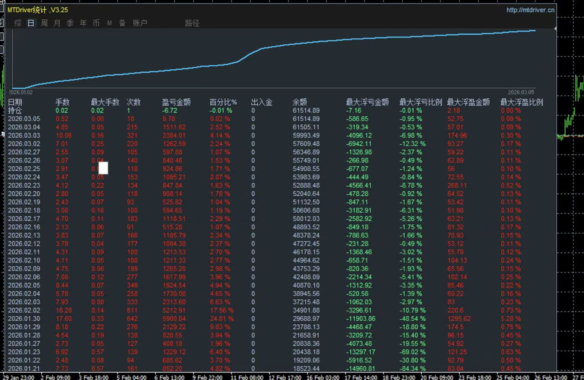Open the 账户 account tab
Viewport: 584px width, 380px height.
click(x=140, y=23)
